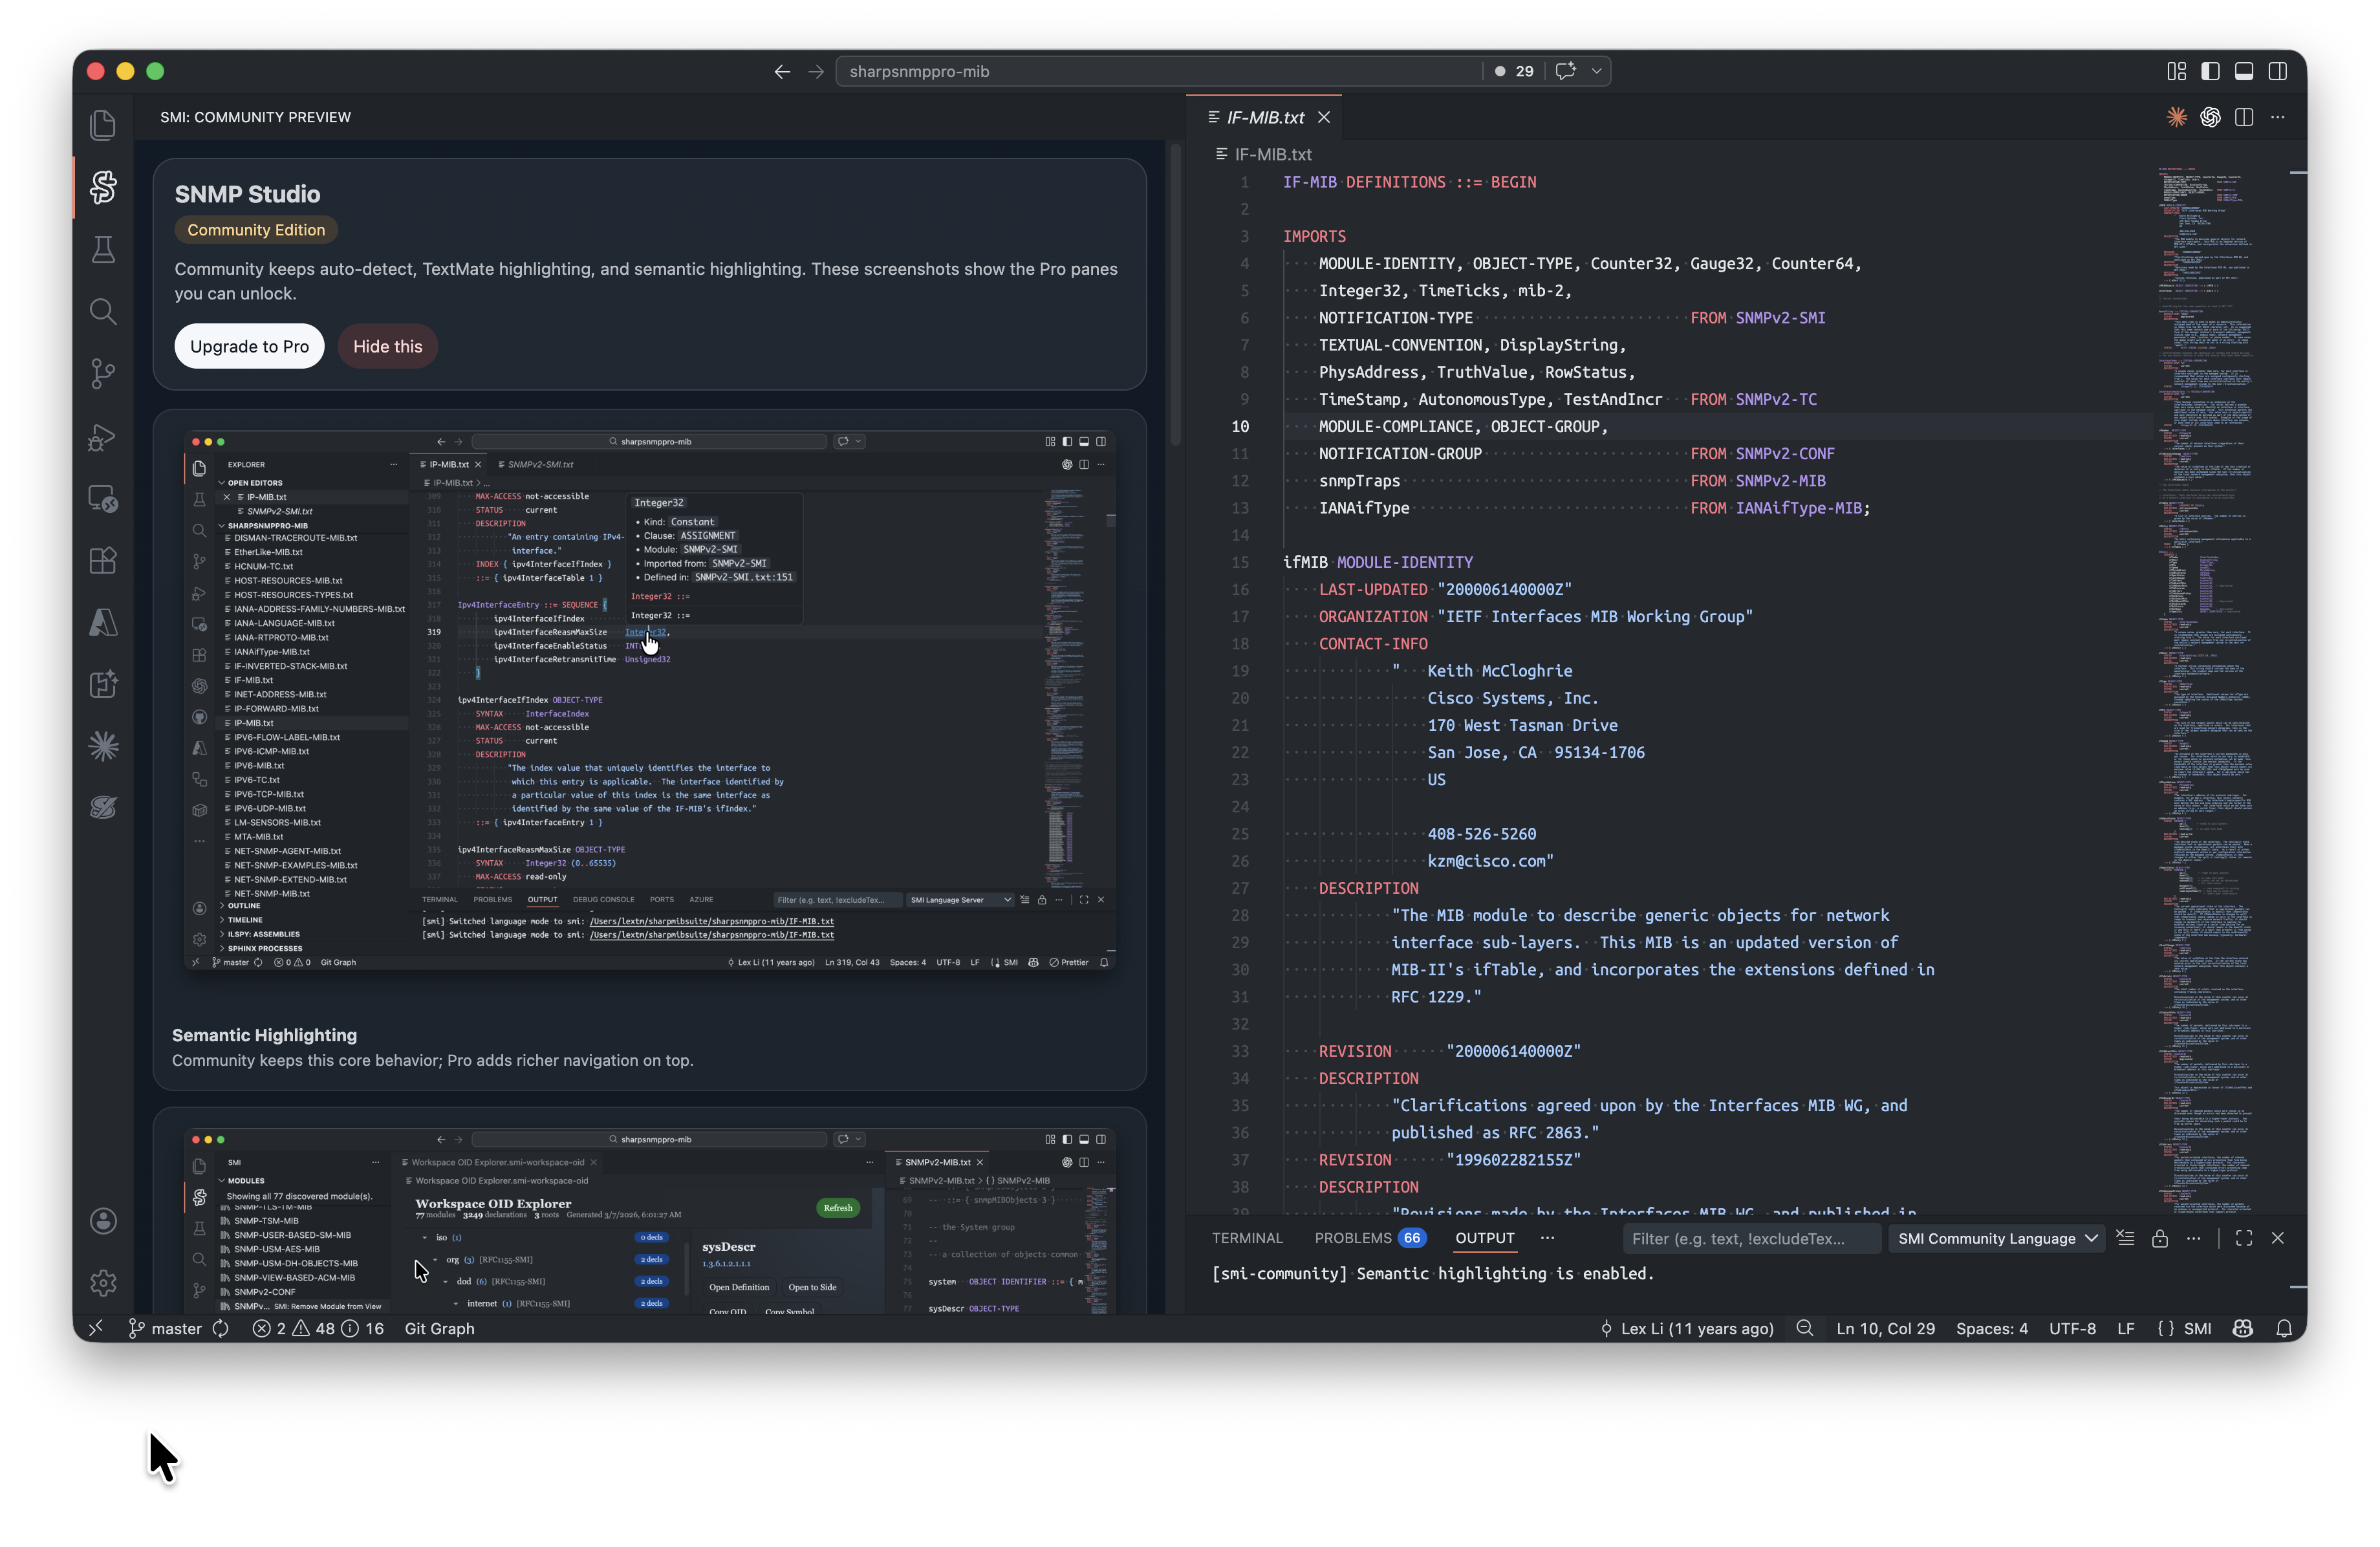Image resolution: width=2380 pixels, height=1547 pixels.
Task: Open the Extensions view icon
Action: tap(103, 561)
